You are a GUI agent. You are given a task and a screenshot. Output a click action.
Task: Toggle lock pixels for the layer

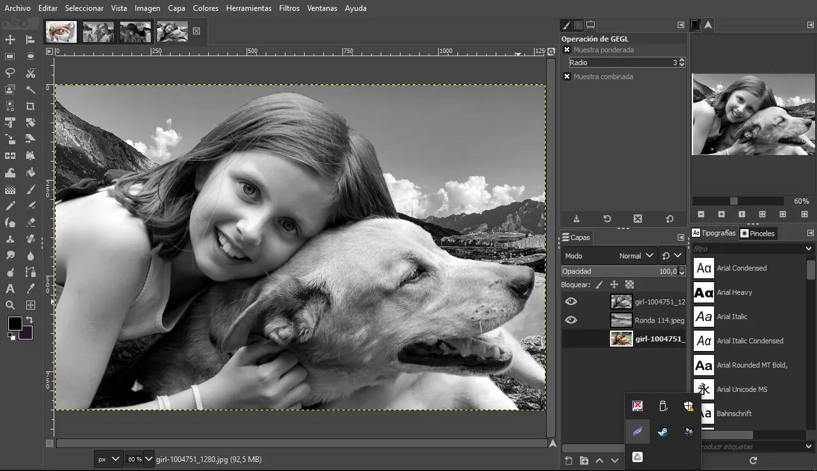[599, 285]
